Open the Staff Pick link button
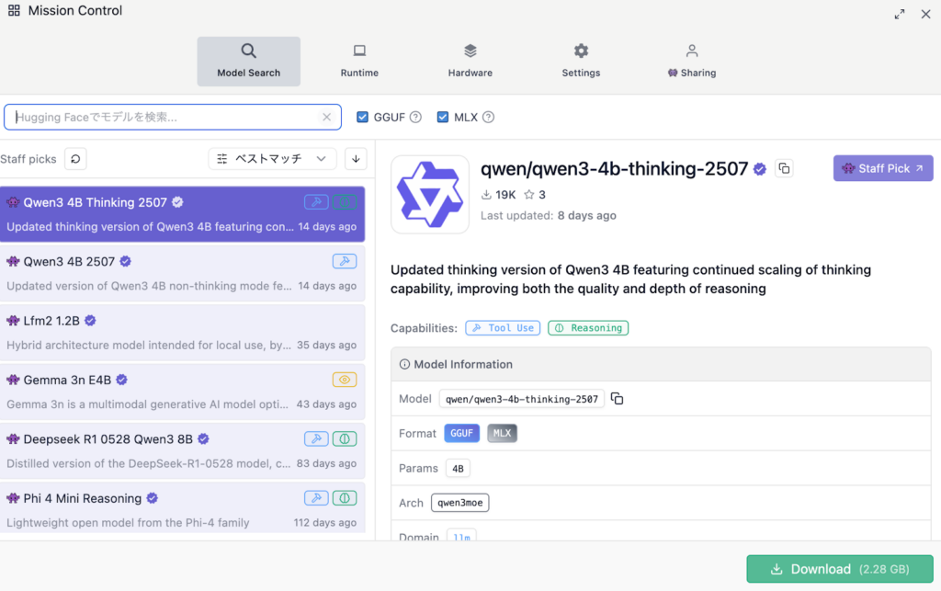Viewport: 941px width, 591px height. 882,168
